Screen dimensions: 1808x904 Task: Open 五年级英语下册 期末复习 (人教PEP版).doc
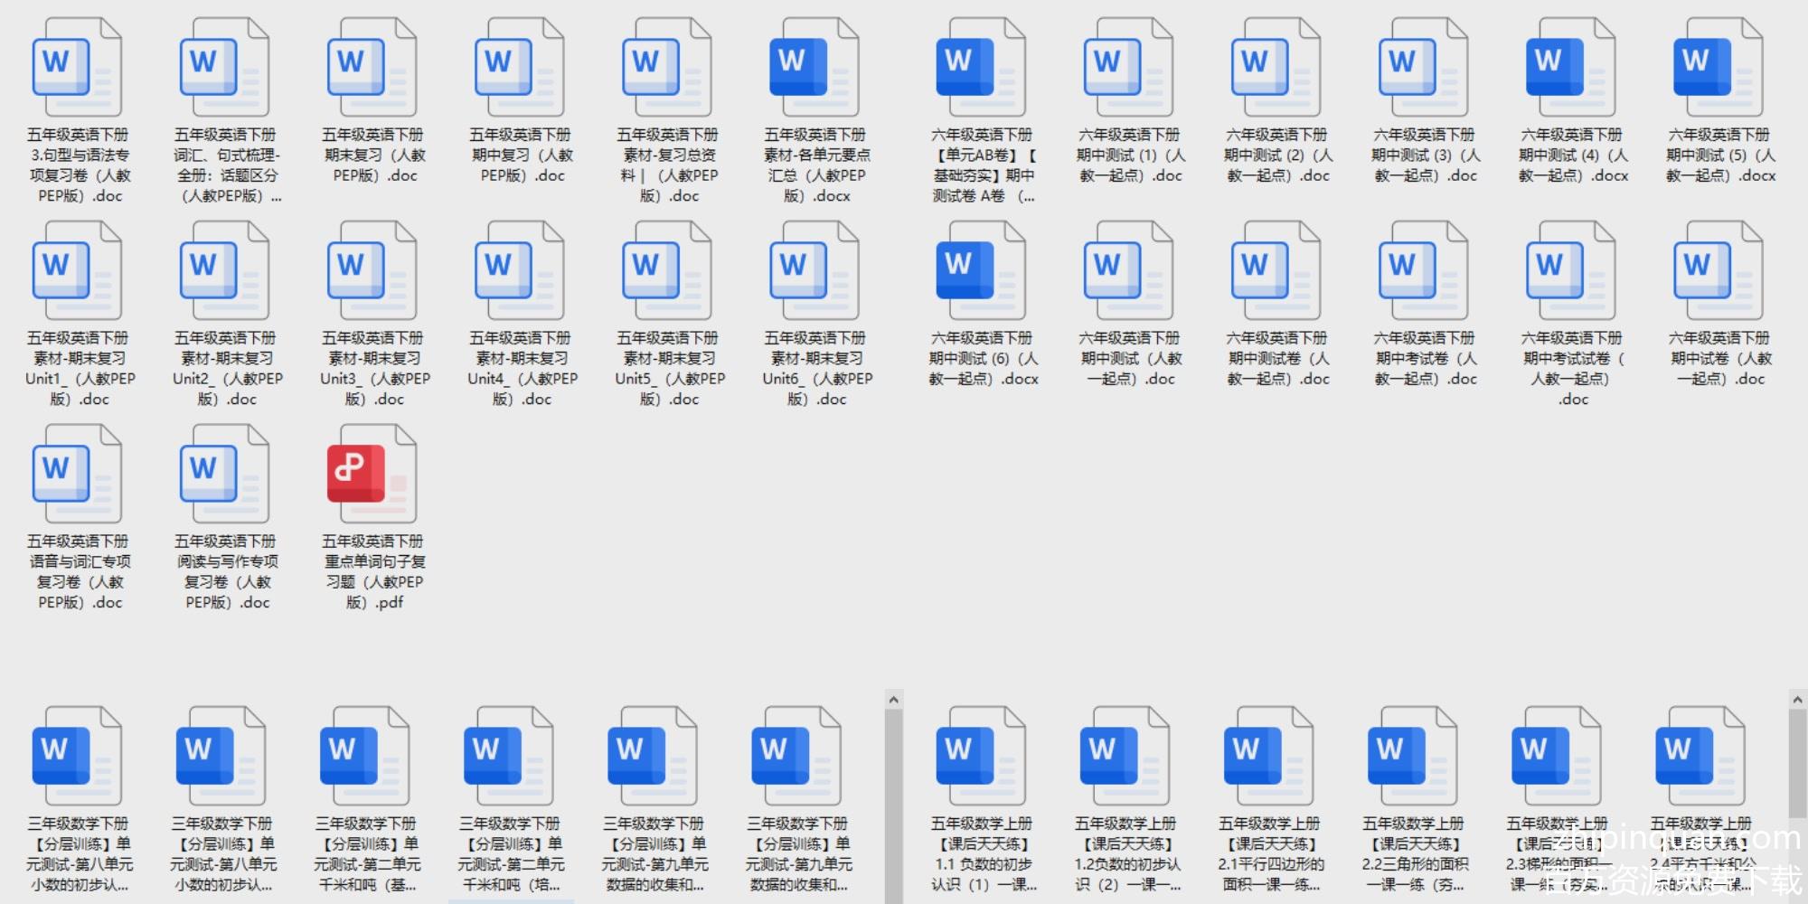pyautogui.click(x=372, y=101)
